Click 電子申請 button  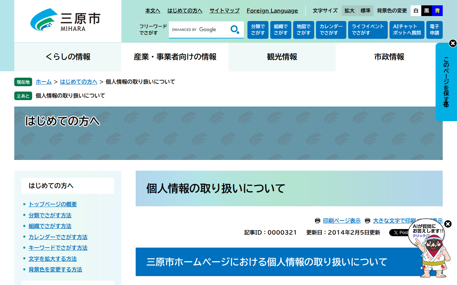435,30
